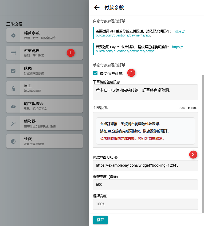Click the vertical scrollbar in settings panel
Image resolution: width=204 pixels, height=226 pixels.
[203, 133]
